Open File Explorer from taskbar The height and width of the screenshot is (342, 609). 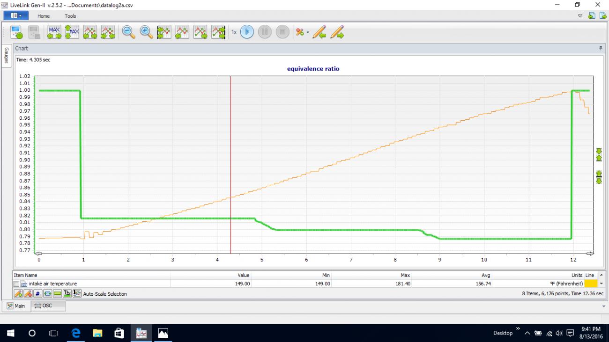point(97,333)
